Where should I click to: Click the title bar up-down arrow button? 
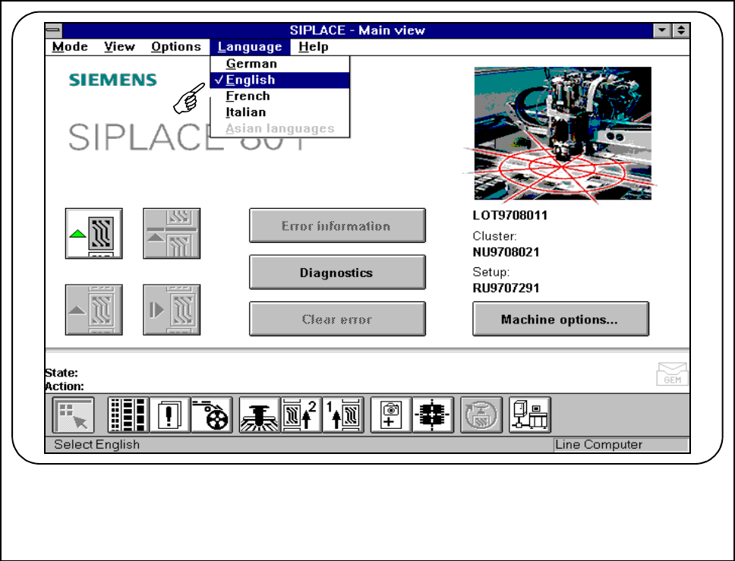(x=681, y=30)
